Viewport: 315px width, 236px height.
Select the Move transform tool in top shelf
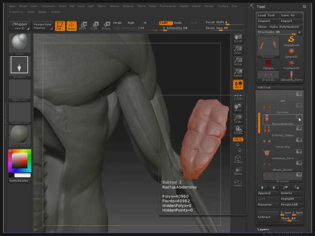83,26
